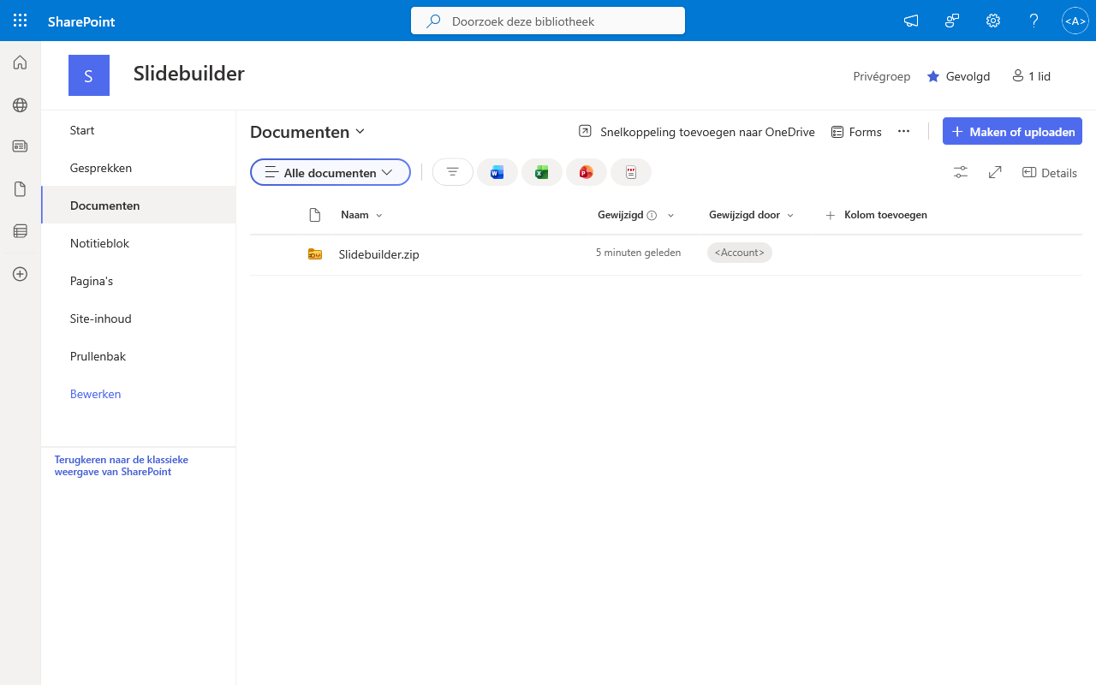Click '5 minuten geleden' cell
1096x685 pixels.
(639, 253)
